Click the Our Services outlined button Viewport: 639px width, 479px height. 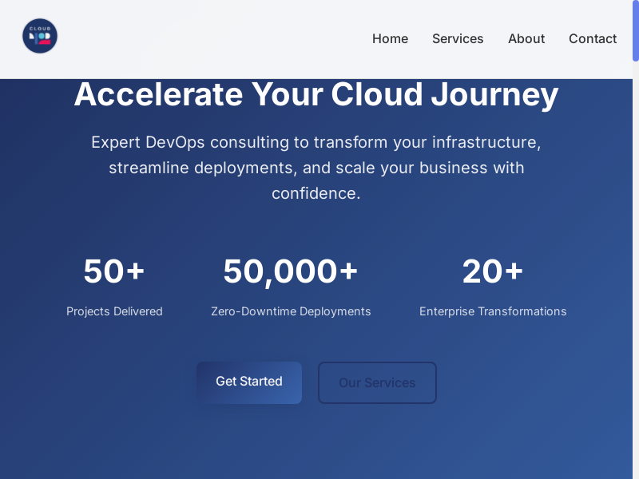point(377,382)
